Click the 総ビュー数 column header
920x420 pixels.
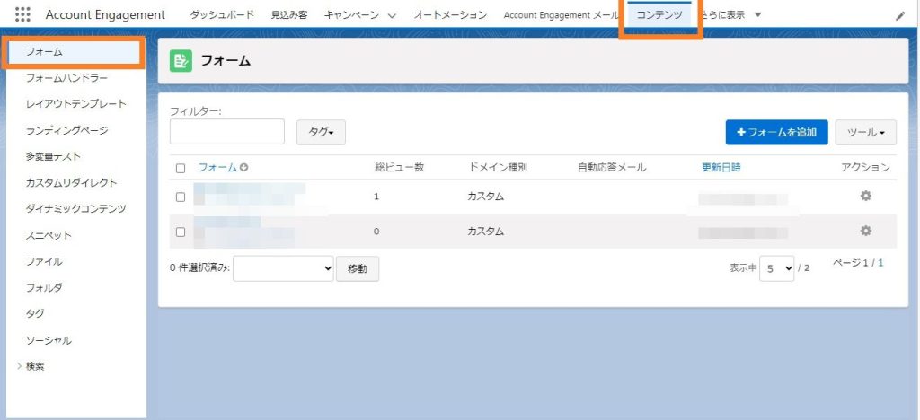[400, 168]
